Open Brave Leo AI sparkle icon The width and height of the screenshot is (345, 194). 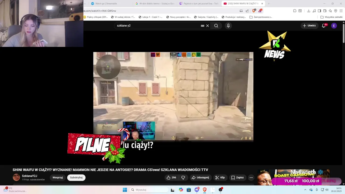[x=330, y=11]
